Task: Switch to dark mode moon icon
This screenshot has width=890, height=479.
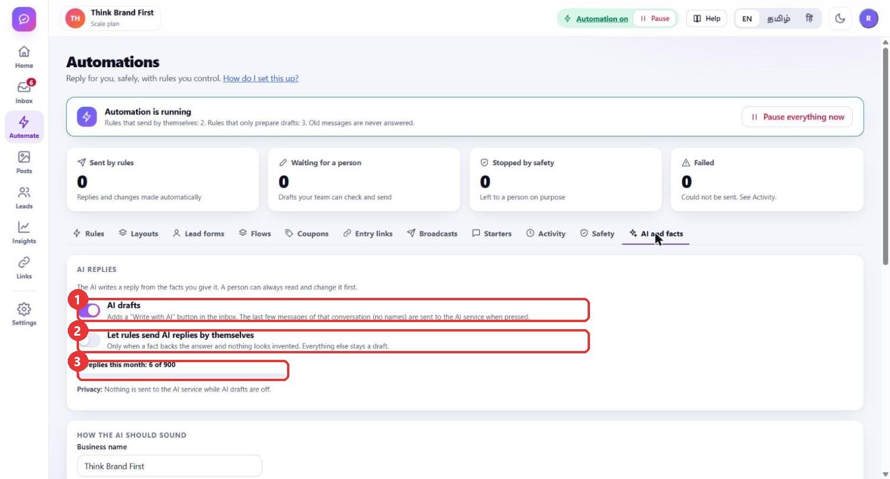Action: click(x=840, y=18)
